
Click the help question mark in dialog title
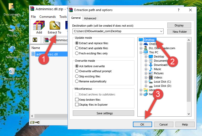click(179, 10)
